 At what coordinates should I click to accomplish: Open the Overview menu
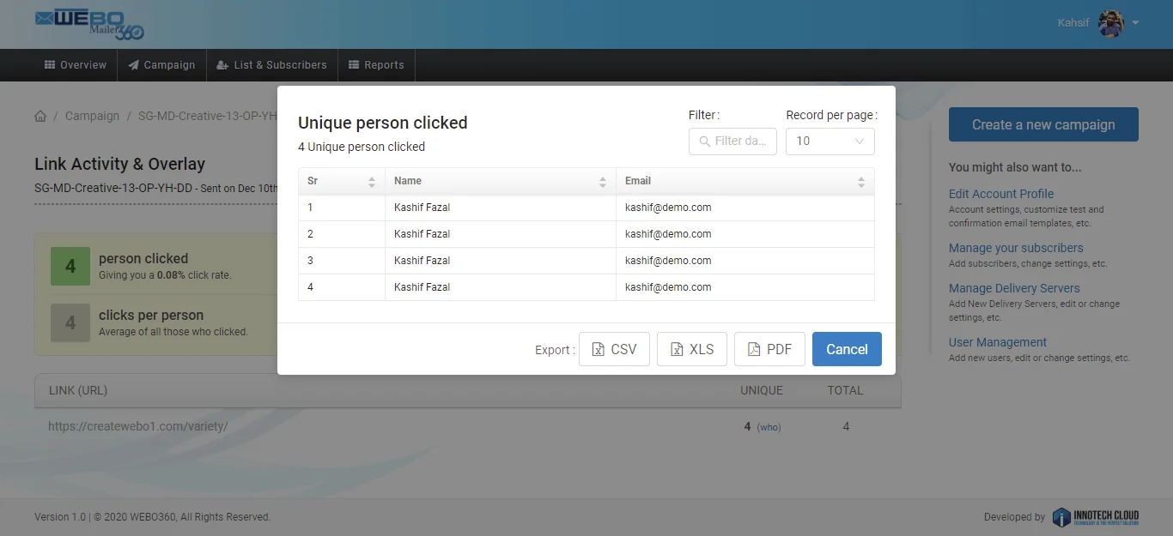click(x=76, y=65)
